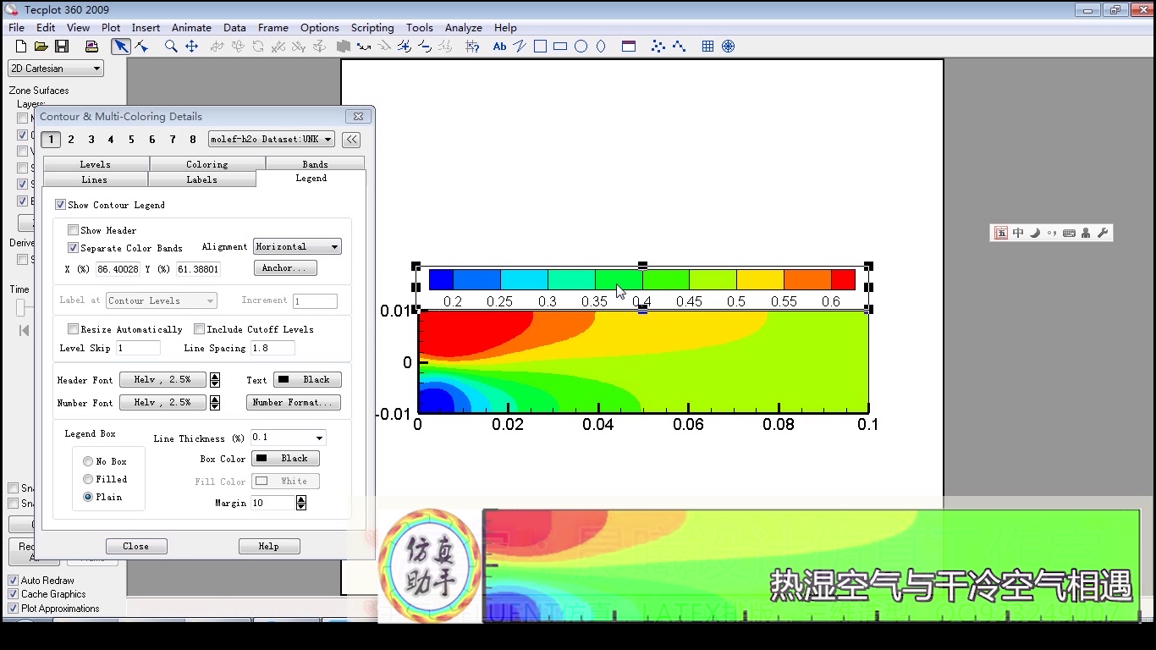
Task: Click the Save disk icon
Action: point(62,47)
